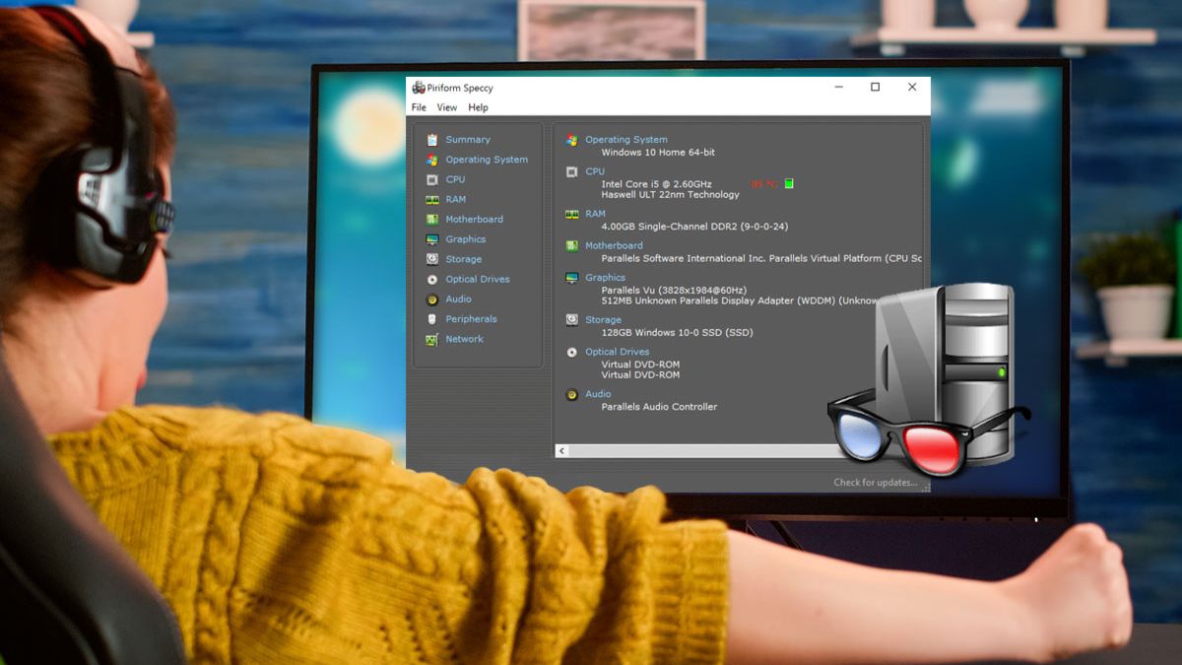Image resolution: width=1182 pixels, height=665 pixels.
Task: Select the Optical Drives disc icon in sidebar
Action: click(432, 279)
